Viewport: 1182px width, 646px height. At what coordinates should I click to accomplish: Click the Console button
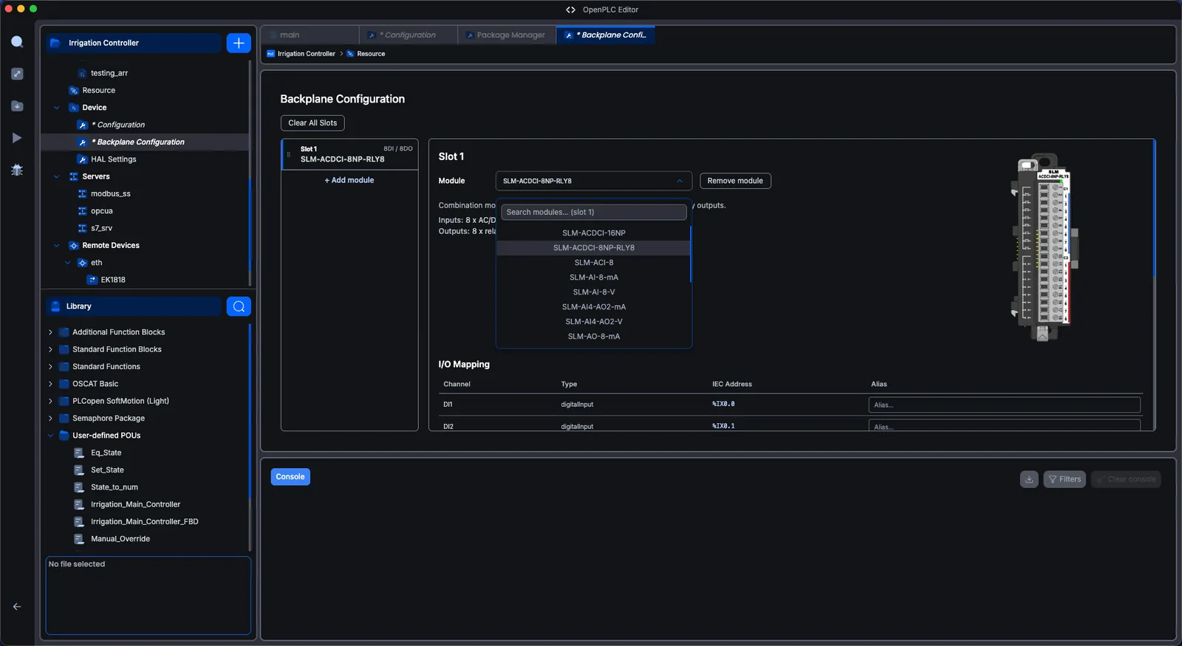coord(290,477)
